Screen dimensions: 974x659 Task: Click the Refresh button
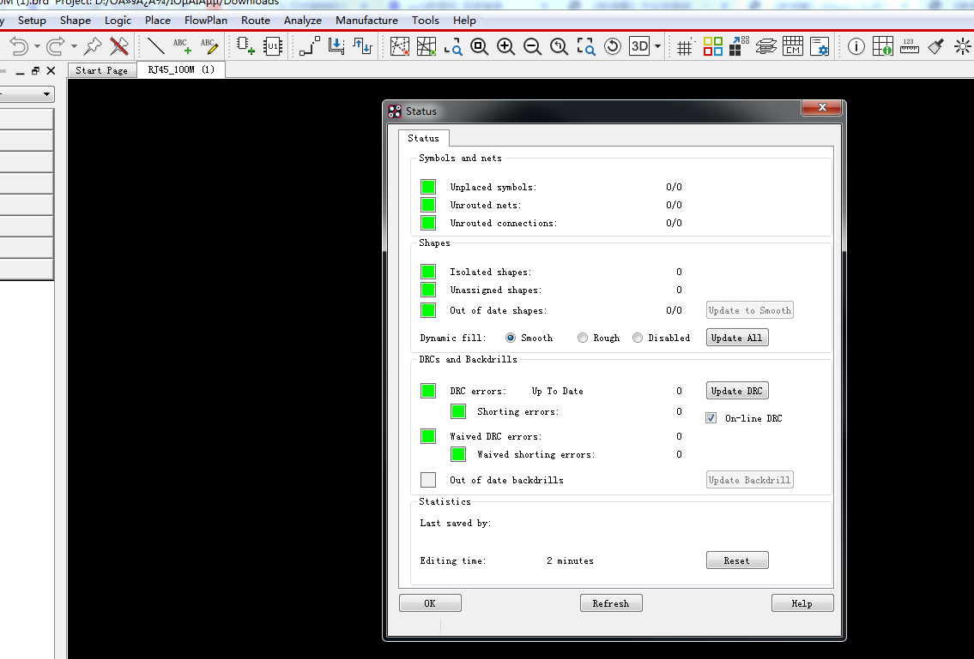611,603
